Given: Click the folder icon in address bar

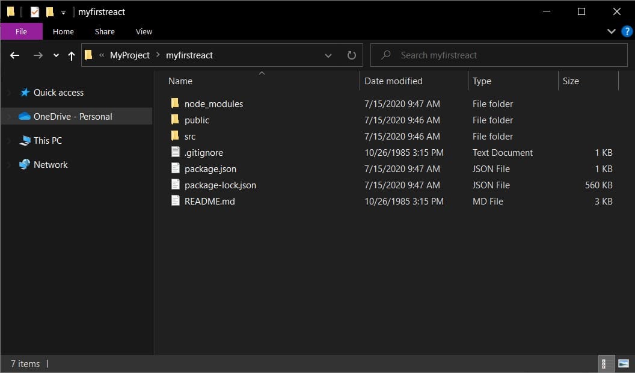Looking at the screenshot, I should pyautogui.click(x=88, y=55).
